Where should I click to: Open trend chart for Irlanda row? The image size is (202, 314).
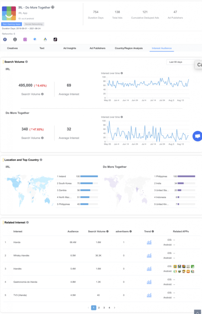[149, 243]
